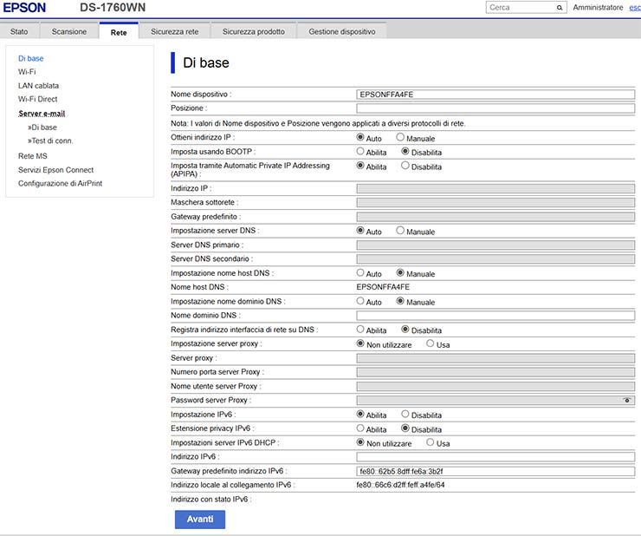641x536 pixels.
Task: Select Manuale for Ottieni indirizzo IP
Action: click(x=400, y=137)
